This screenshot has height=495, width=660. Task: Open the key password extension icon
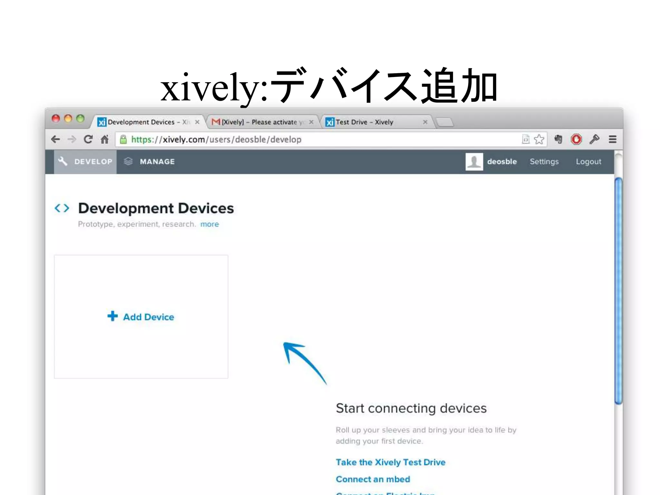point(594,139)
